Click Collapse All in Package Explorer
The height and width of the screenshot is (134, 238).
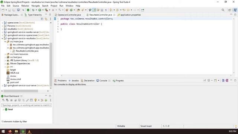click(x=42, y=19)
